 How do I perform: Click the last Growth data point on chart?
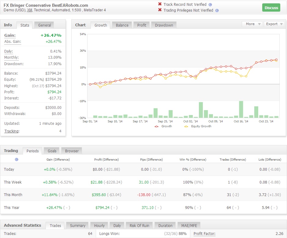pyautogui.click(x=276, y=60)
